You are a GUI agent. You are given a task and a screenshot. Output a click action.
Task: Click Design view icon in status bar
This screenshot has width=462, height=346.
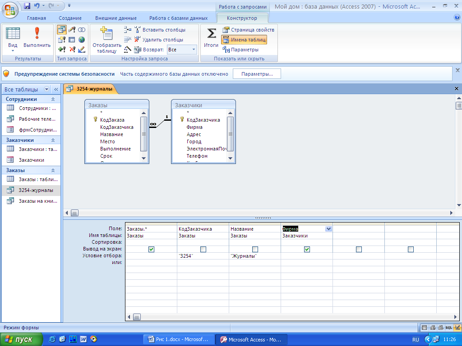(457, 328)
